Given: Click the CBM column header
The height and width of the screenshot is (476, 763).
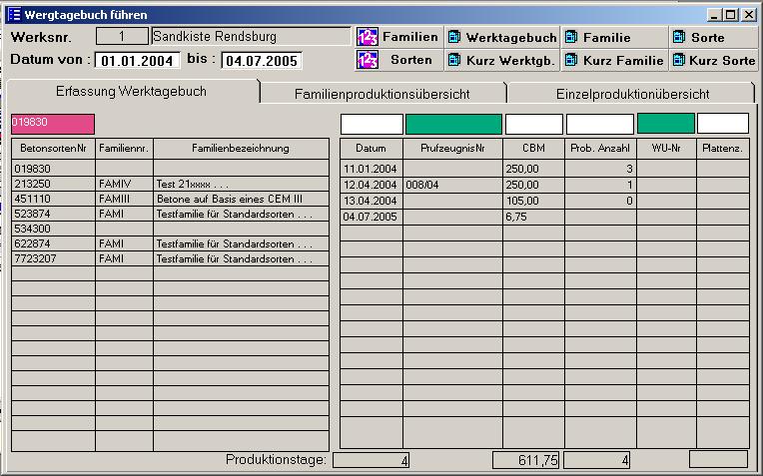Looking at the screenshot, I should (x=533, y=149).
